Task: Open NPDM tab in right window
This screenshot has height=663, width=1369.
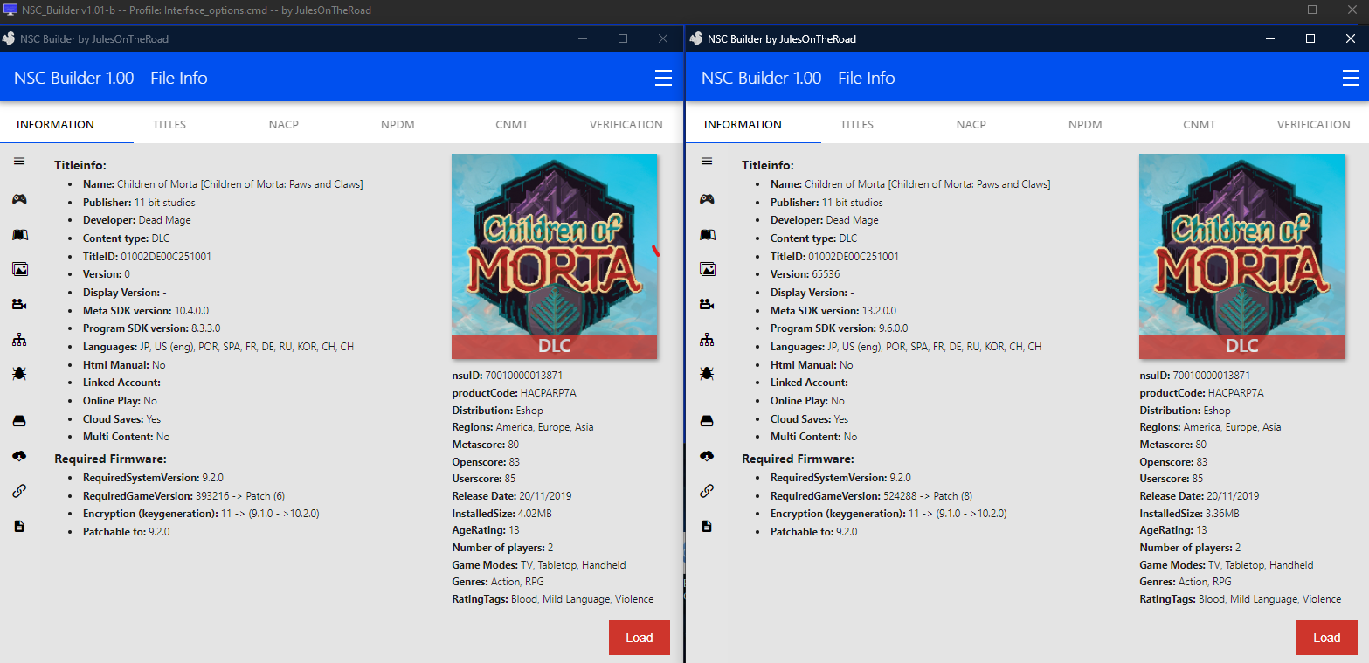Action: (1085, 124)
